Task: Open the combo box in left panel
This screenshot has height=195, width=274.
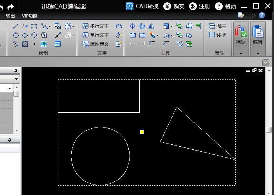Action: point(16,79)
